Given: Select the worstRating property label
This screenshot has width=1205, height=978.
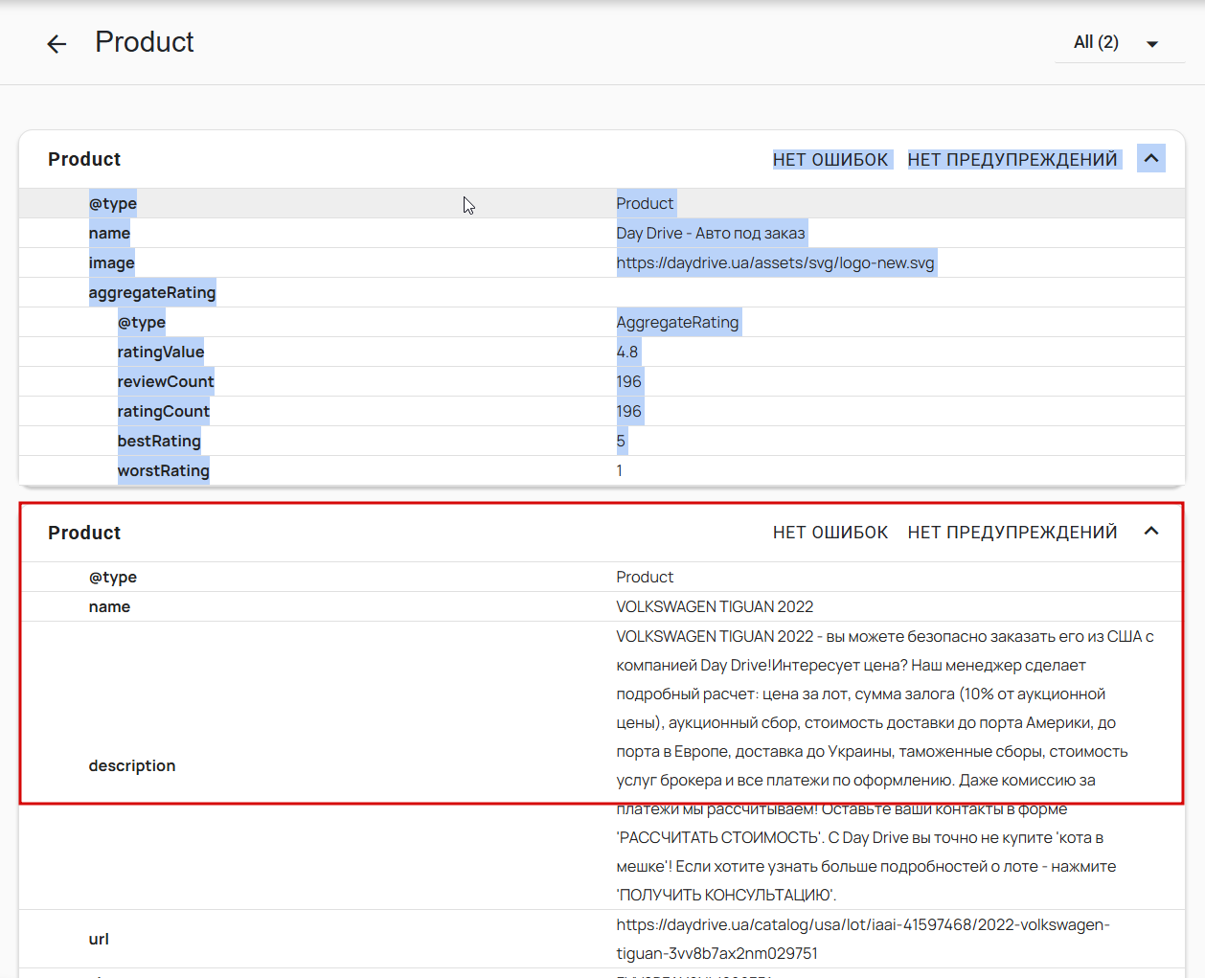Looking at the screenshot, I should coord(163,470).
